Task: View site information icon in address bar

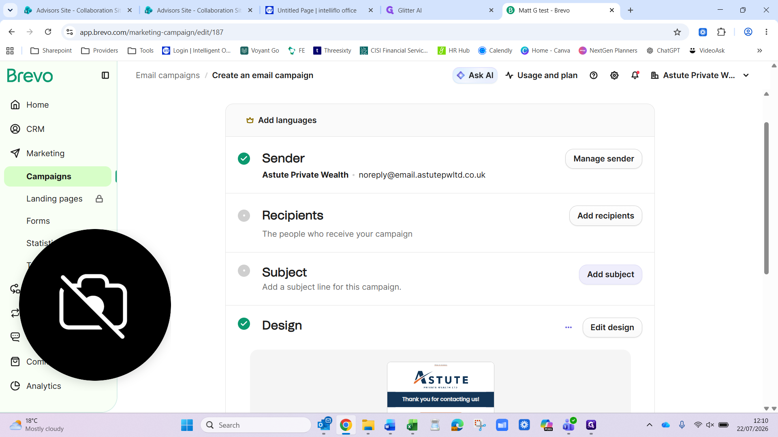Action: [x=70, y=32]
